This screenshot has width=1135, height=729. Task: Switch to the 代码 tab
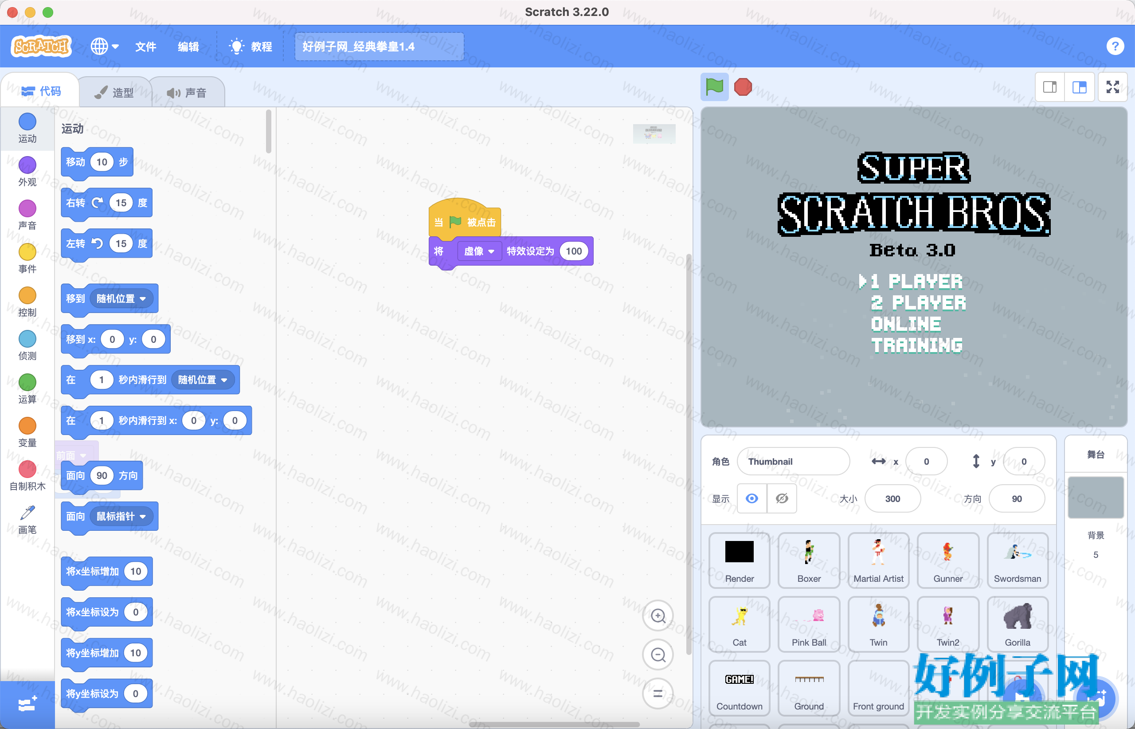[41, 91]
